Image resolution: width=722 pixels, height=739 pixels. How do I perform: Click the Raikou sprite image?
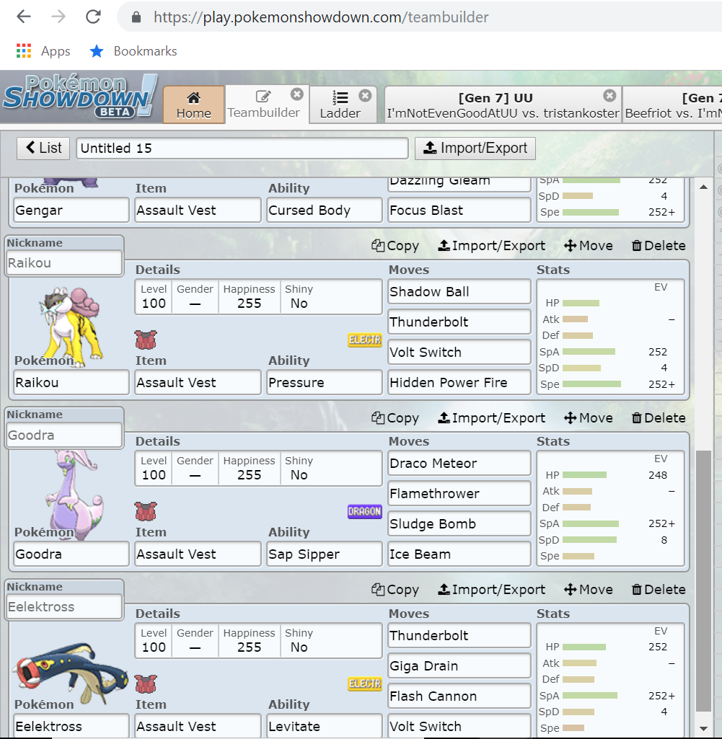(71, 326)
